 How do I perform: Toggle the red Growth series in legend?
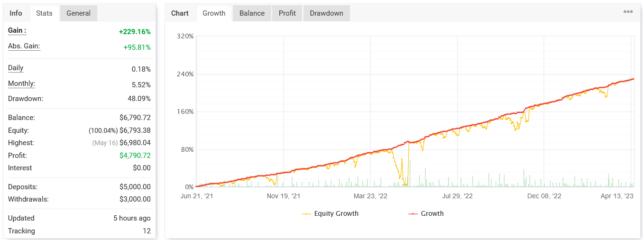pos(426,213)
